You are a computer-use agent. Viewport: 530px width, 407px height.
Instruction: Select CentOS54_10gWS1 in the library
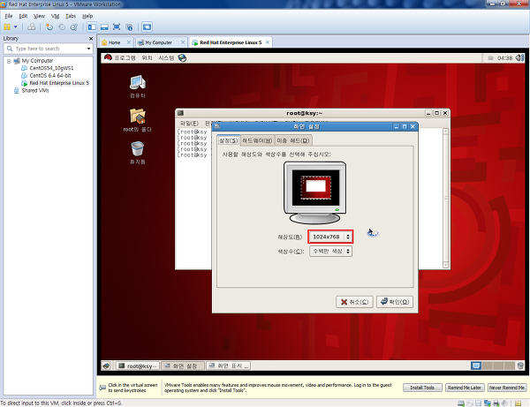pyautogui.click(x=51, y=68)
